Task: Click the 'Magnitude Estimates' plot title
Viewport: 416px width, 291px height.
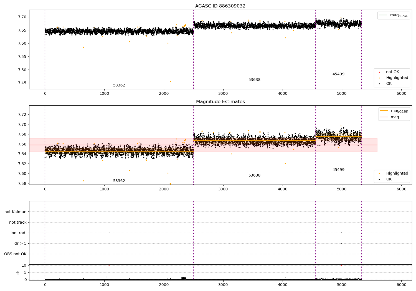Action: pos(220,102)
